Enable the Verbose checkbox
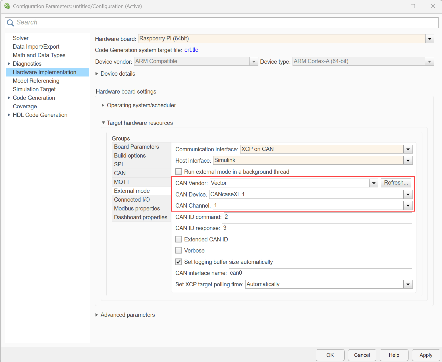Image resolution: width=442 pixels, height=362 pixels. [179, 250]
